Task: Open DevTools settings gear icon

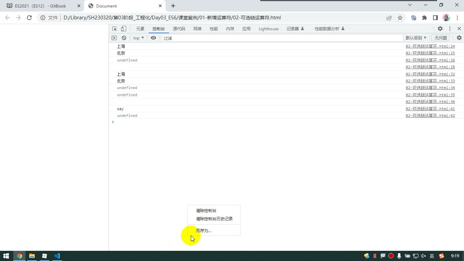Action: coord(440,29)
